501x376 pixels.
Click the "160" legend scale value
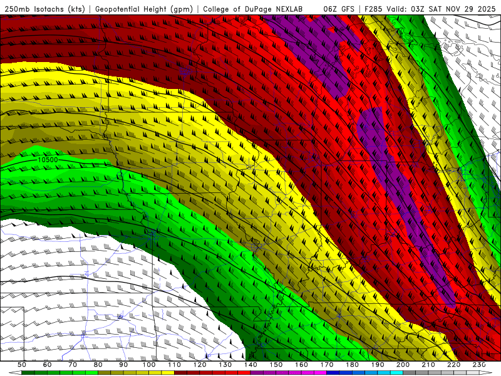click(301, 365)
